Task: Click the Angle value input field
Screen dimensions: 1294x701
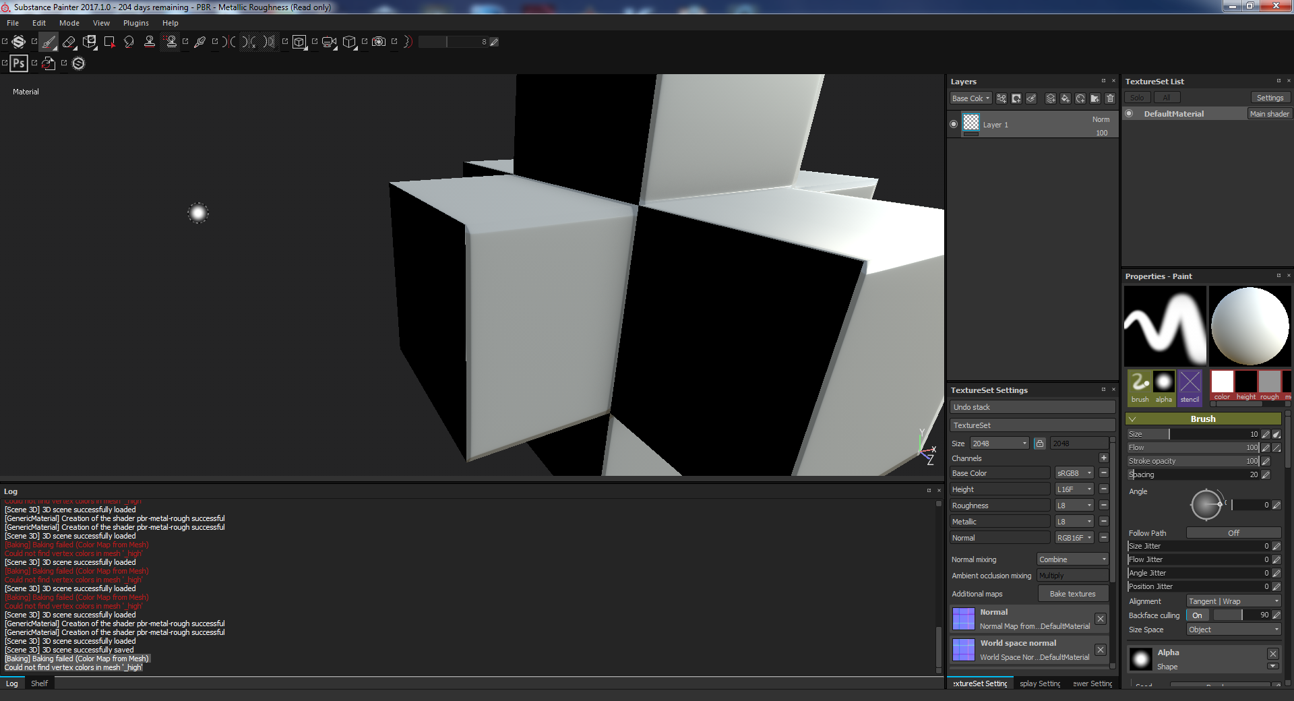Action: (1252, 505)
